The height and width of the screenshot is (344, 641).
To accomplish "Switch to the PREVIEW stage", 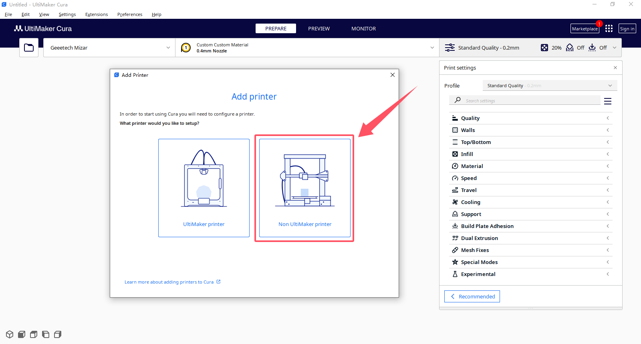I will 319,28.
